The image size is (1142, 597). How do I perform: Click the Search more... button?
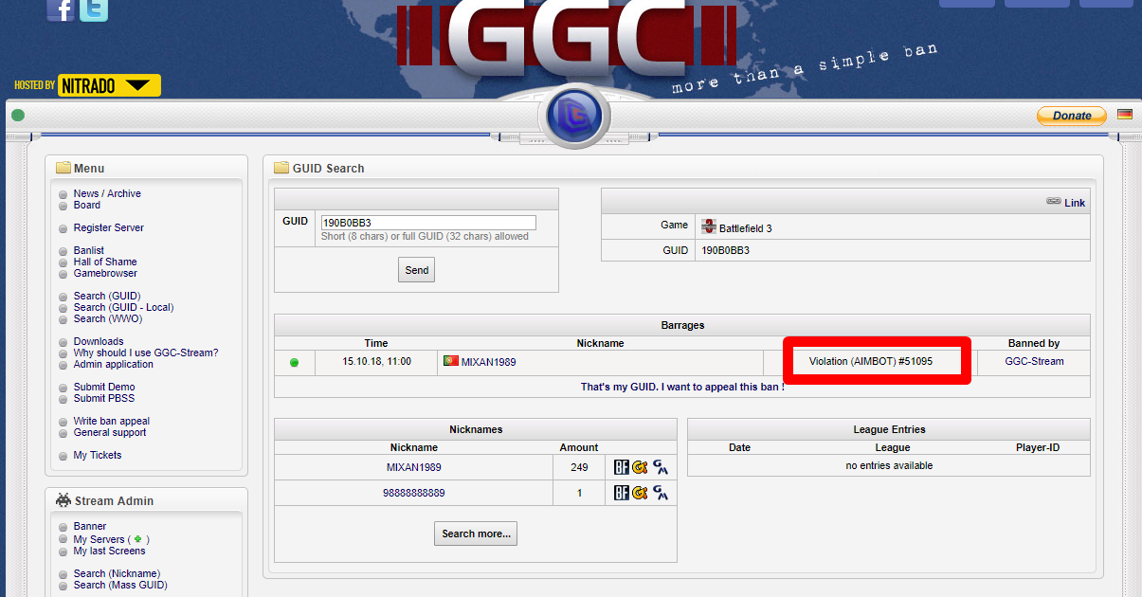476,534
